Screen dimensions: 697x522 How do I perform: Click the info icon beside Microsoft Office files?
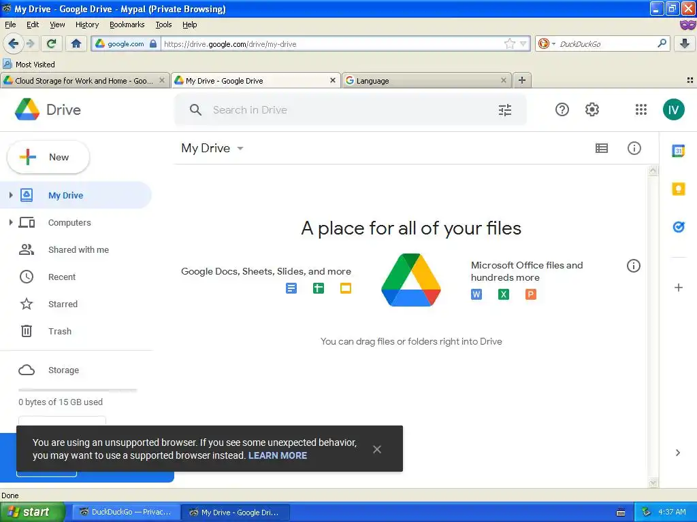point(634,266)
